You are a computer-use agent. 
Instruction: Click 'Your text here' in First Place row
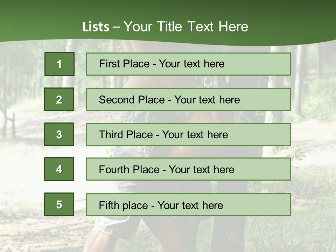[191, 64]
